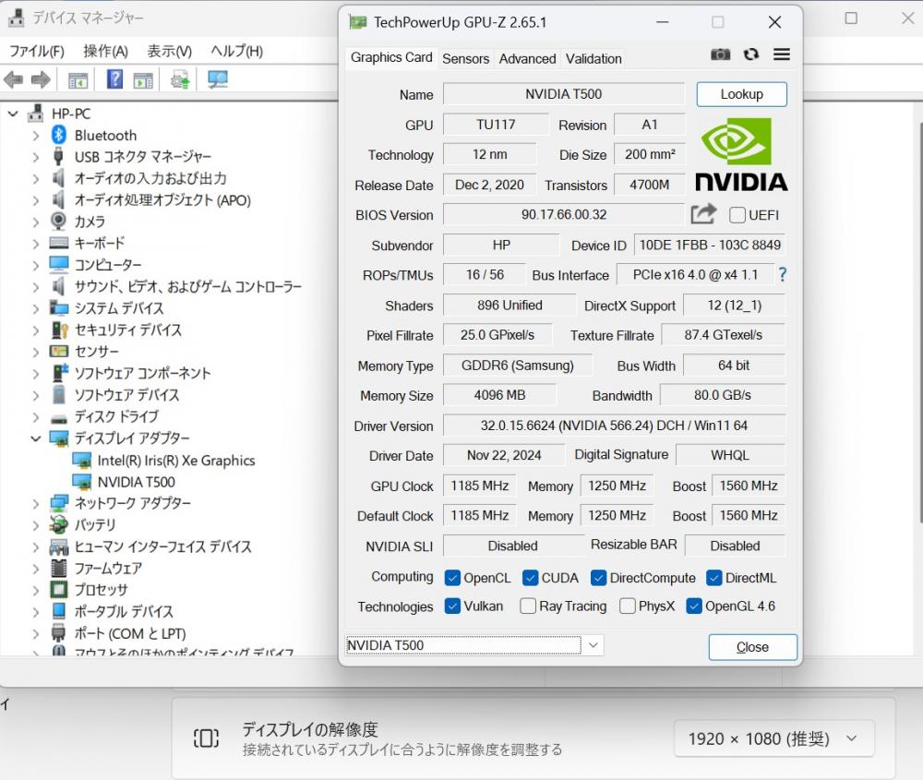This screenshot has height=780, width=923.
Task: Toggle the PhysX checkbox
Action: (x=628, y=606)
